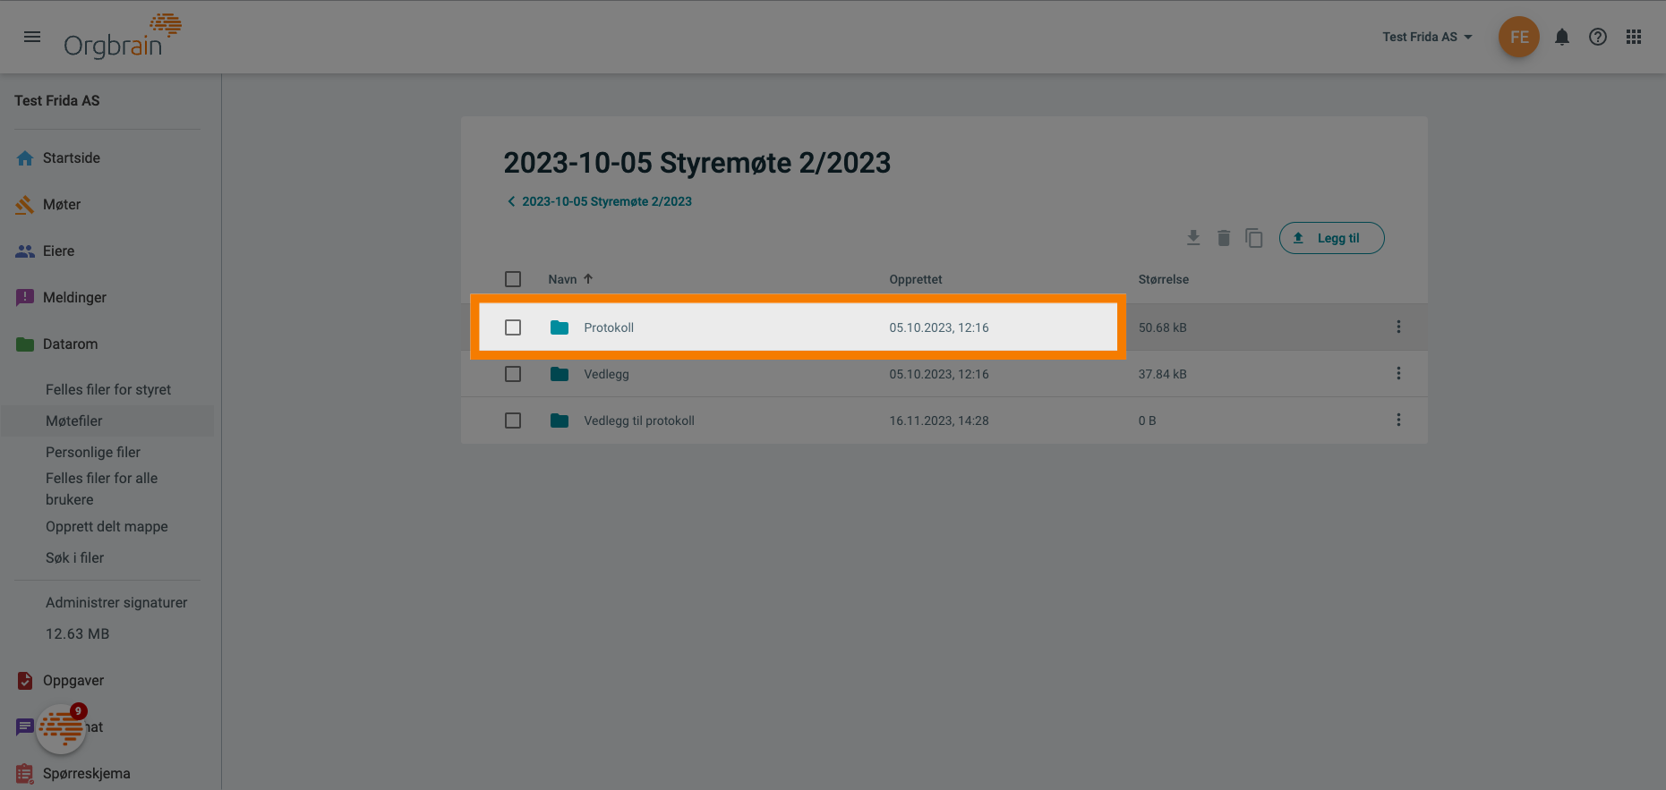This screenshot has height=790, width=1666.
Task: Toggle the select-all checkbox in header
Action: (513, 279)
